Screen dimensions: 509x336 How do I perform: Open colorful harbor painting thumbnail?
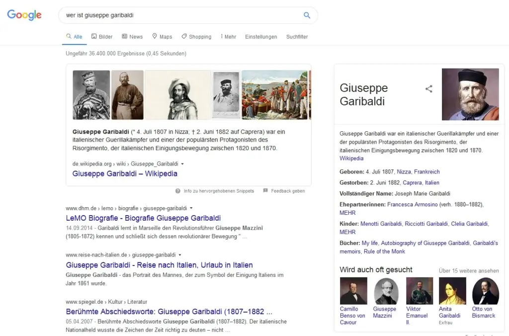(x=274, y=95)
